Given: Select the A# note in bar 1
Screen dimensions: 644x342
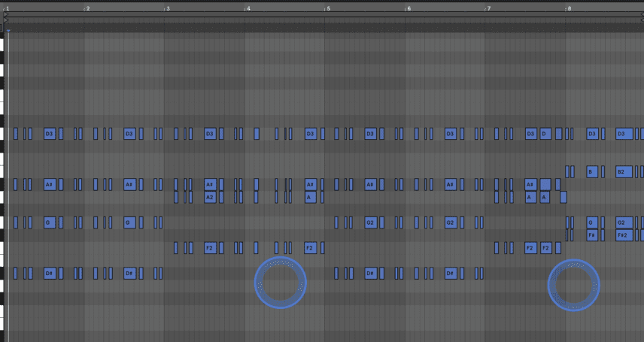Looking at the screenshot, I should point(50,184).
